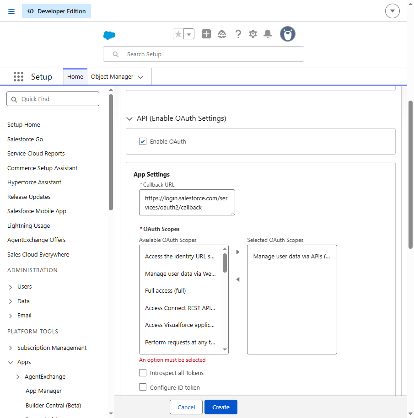
Task: Open App Manager in sidebar
Action: [43, 391]
